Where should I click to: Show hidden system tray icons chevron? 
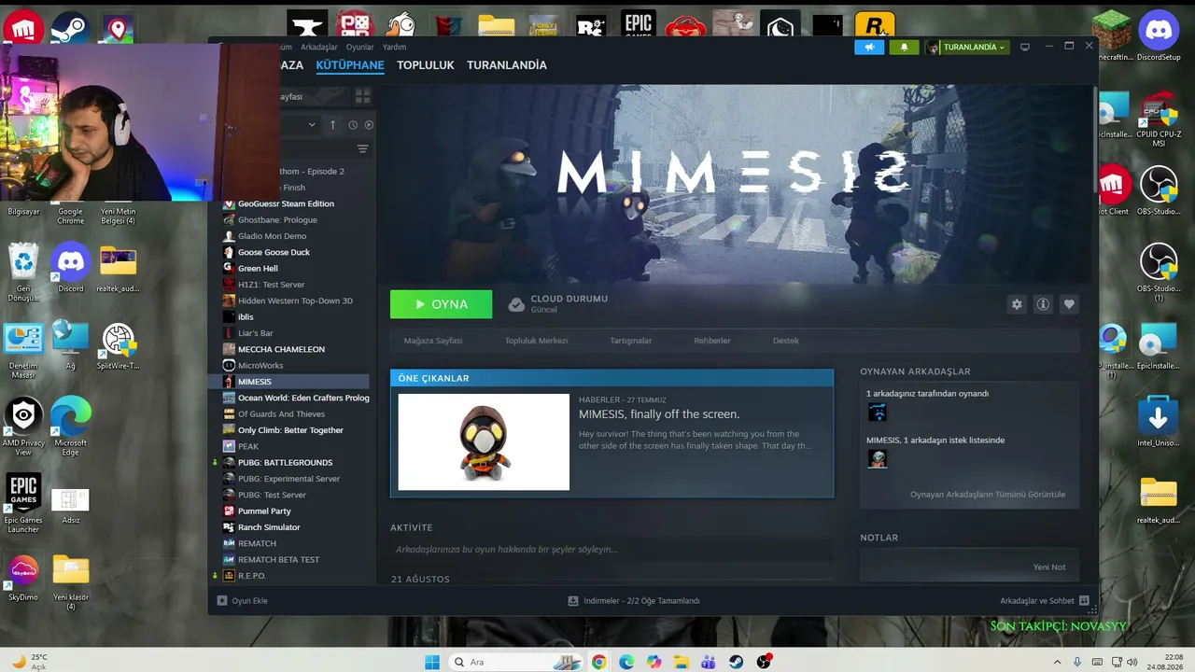point(1057,662)
